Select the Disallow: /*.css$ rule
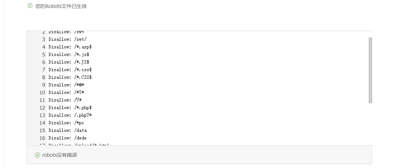This screenshot has height=168, width=417. (x=70, y=70)
